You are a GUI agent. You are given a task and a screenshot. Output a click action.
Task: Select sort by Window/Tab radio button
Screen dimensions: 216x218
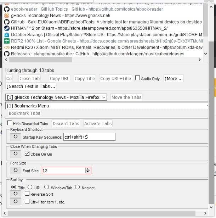click(46, 187)
